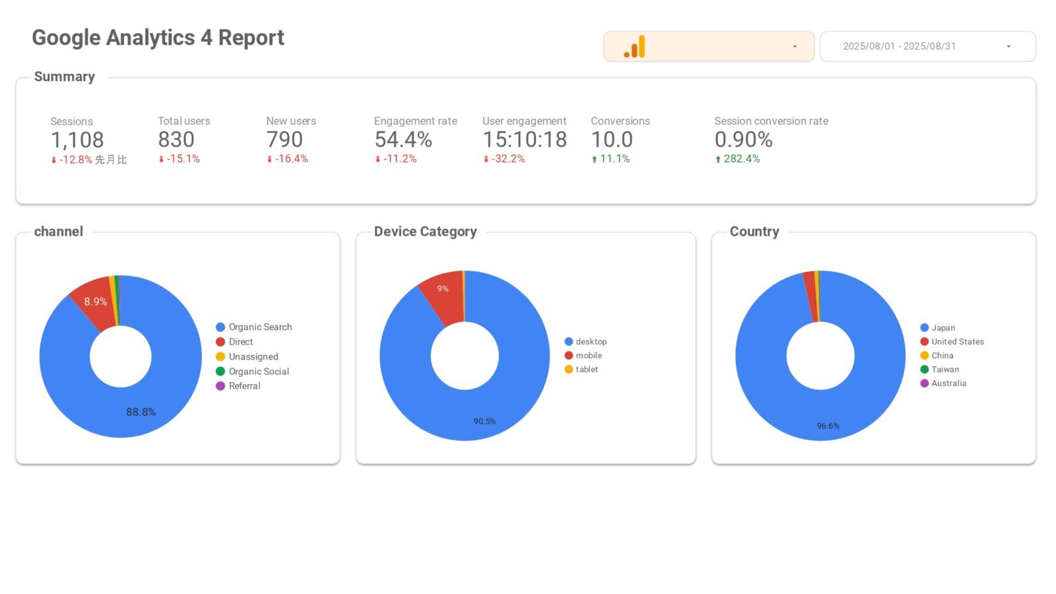
Task: Click the tablet orange legend dot
Action: pyautogui.click(x=568, y=369)
